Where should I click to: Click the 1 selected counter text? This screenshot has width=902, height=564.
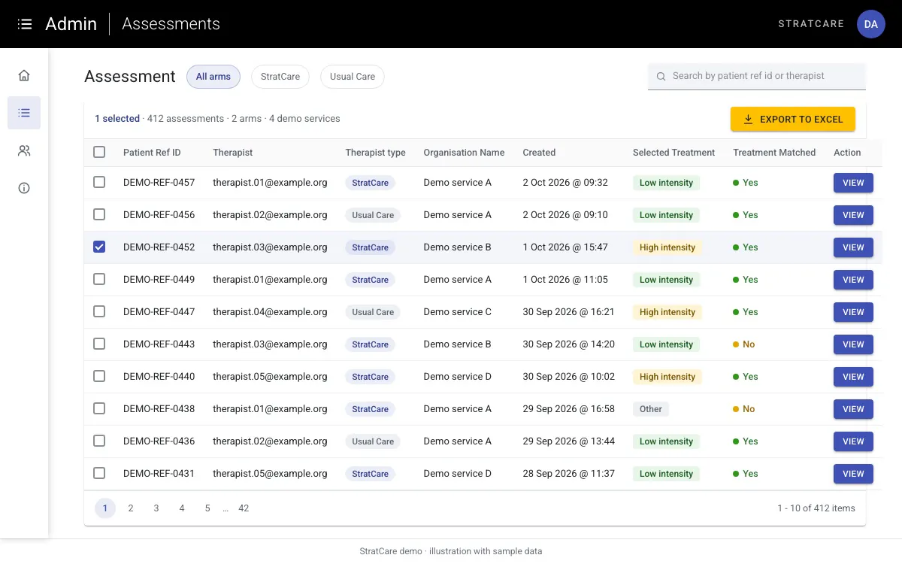click(x=117, y=119)
